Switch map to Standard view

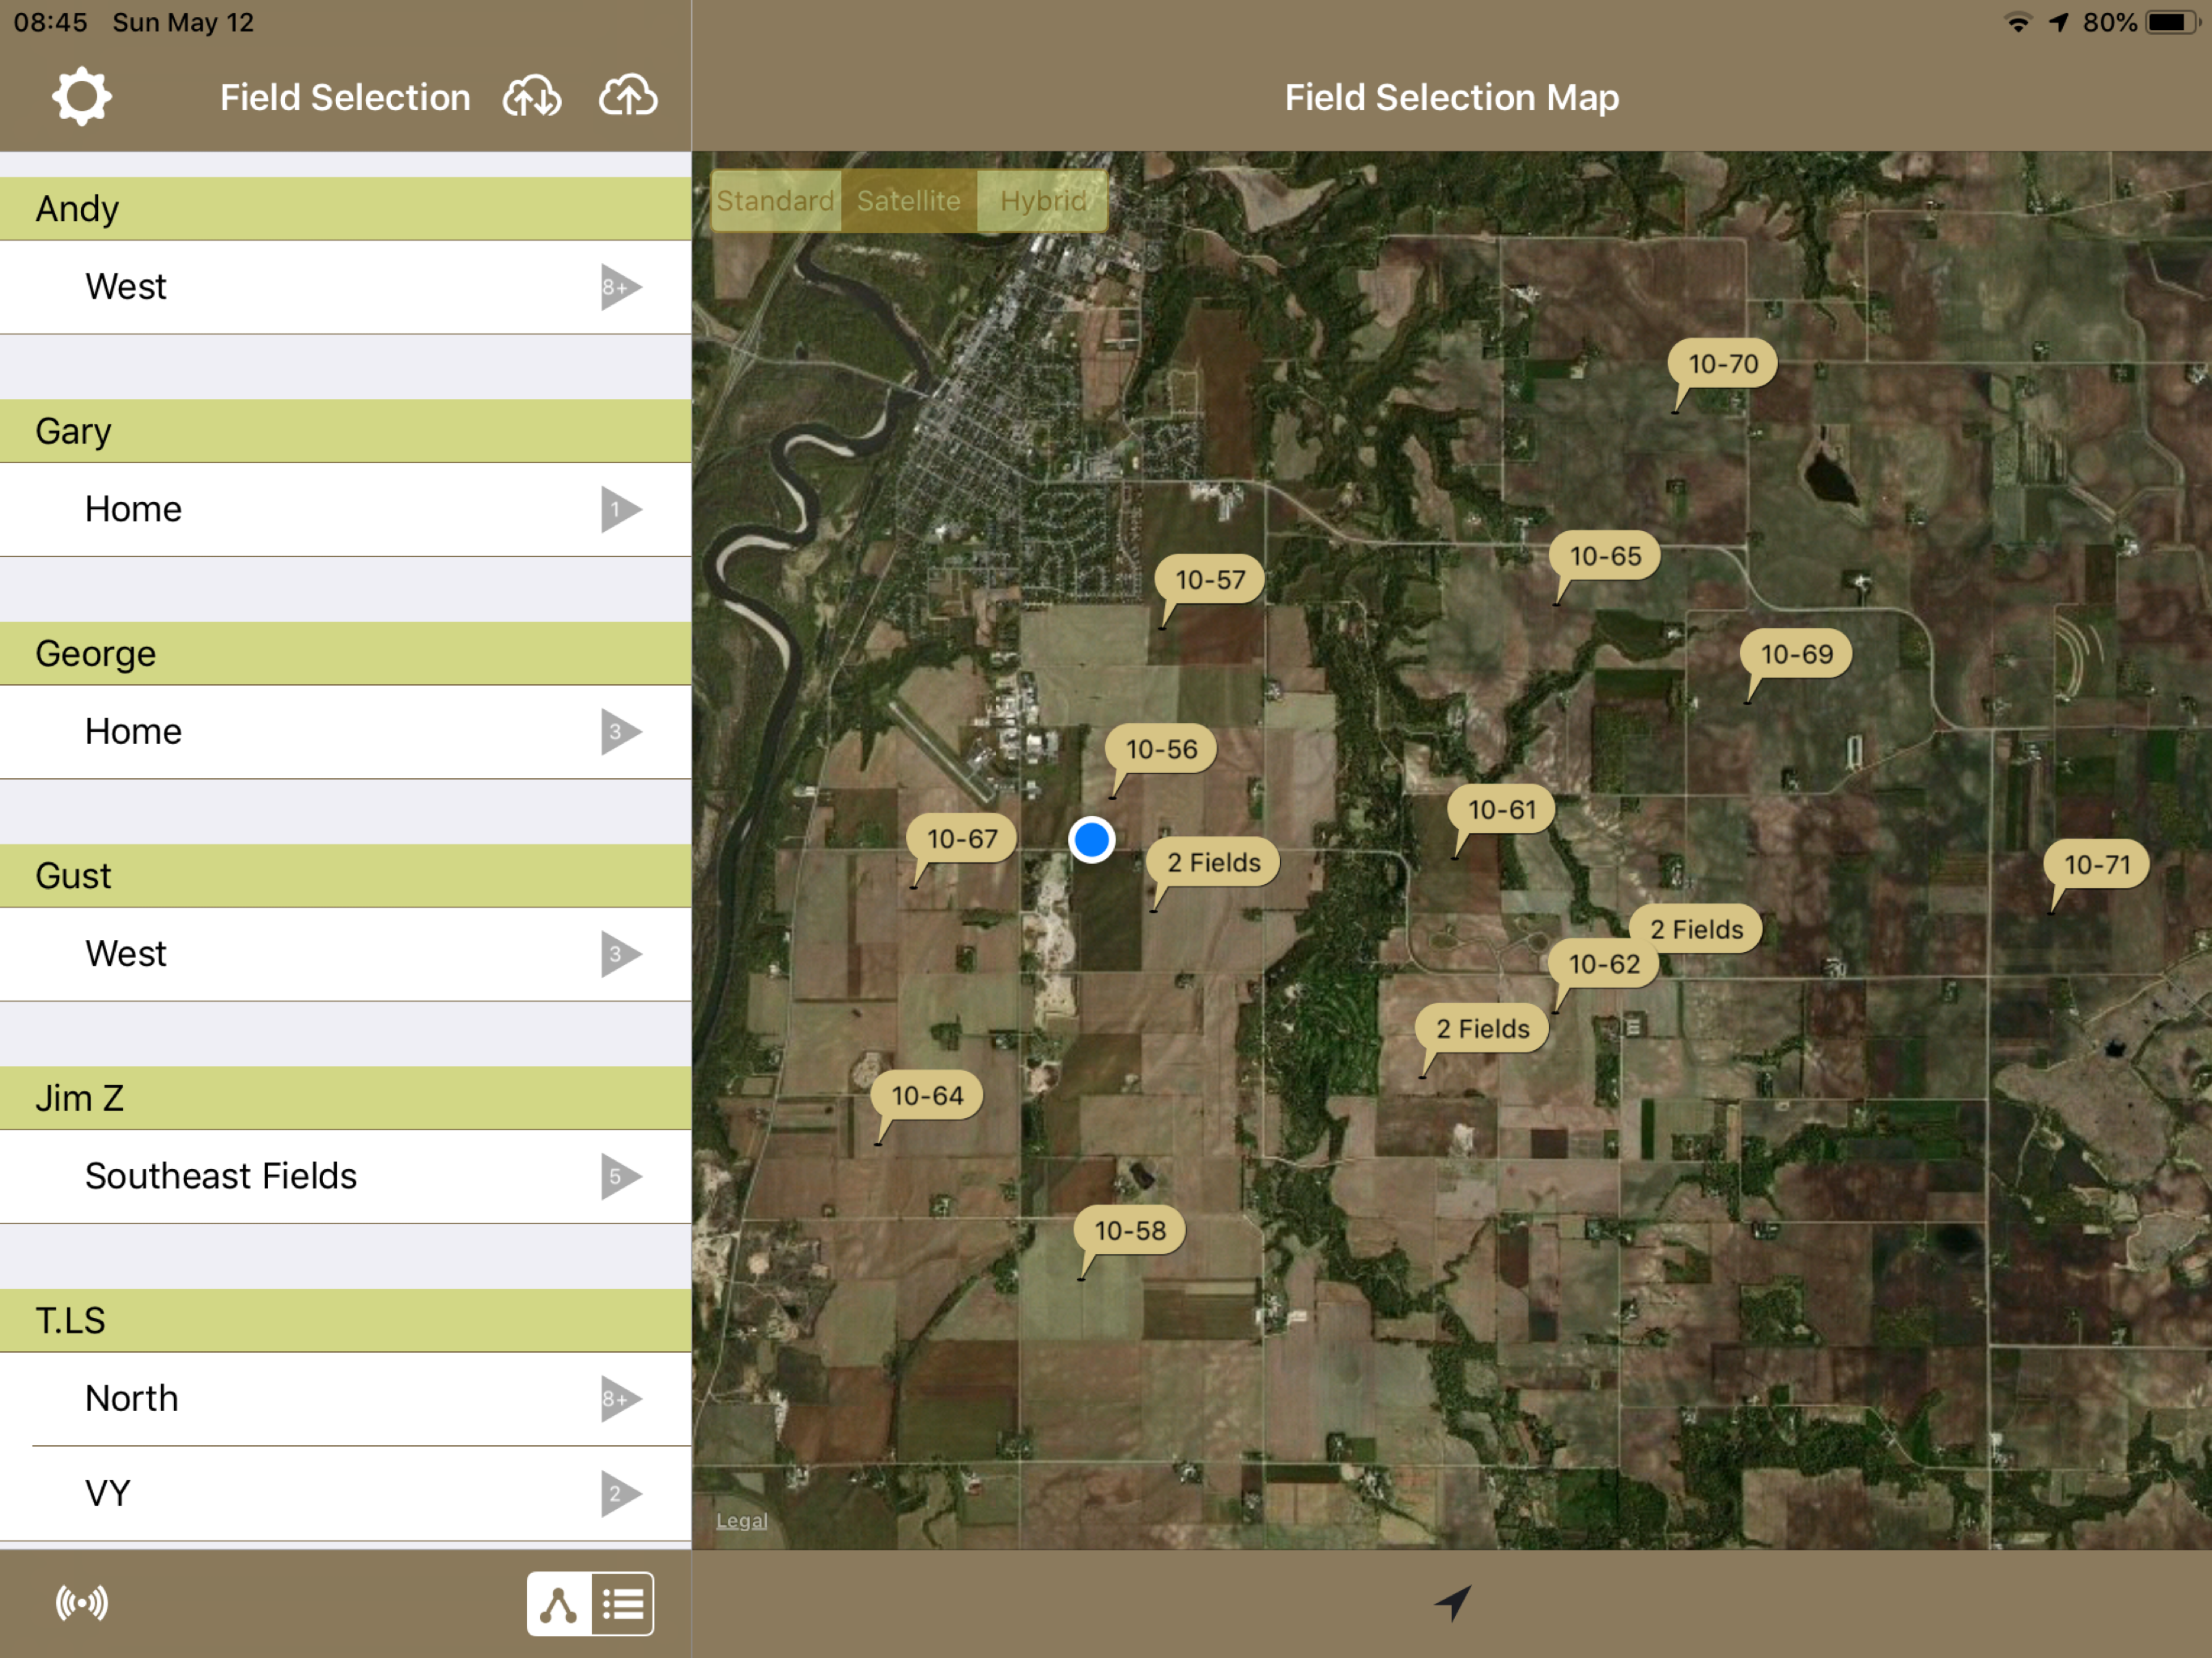coord(776,201)
